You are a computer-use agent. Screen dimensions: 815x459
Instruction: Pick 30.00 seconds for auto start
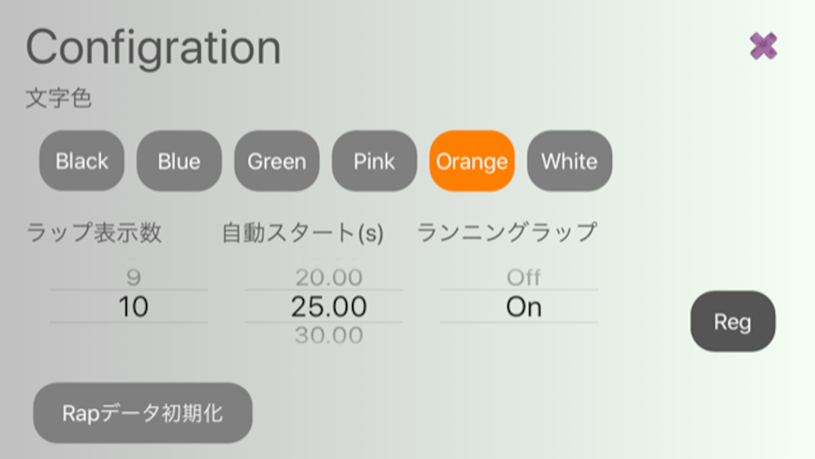point(329,335)
